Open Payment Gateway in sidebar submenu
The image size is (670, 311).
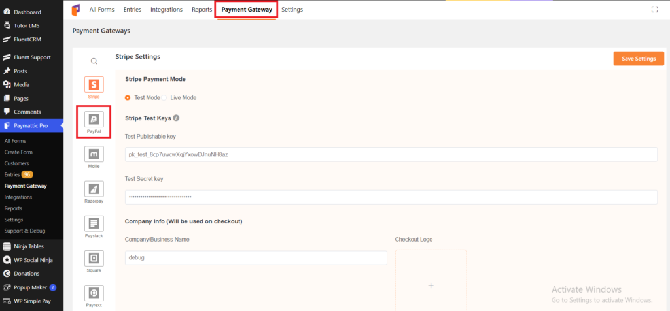(26, 186)
